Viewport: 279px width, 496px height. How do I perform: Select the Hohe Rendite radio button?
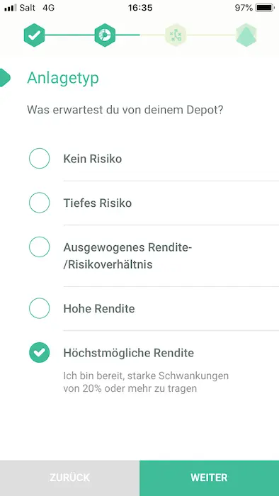tap(40, 308)
